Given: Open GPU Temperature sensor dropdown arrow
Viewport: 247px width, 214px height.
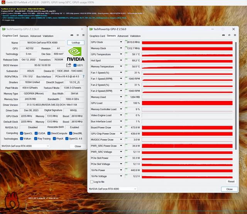Looking at the screenshot, I should [121, 54].
